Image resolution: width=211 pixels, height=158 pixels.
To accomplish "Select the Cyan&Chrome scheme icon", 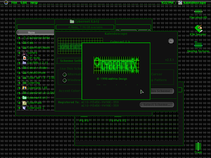I will [x=24, y=73].
